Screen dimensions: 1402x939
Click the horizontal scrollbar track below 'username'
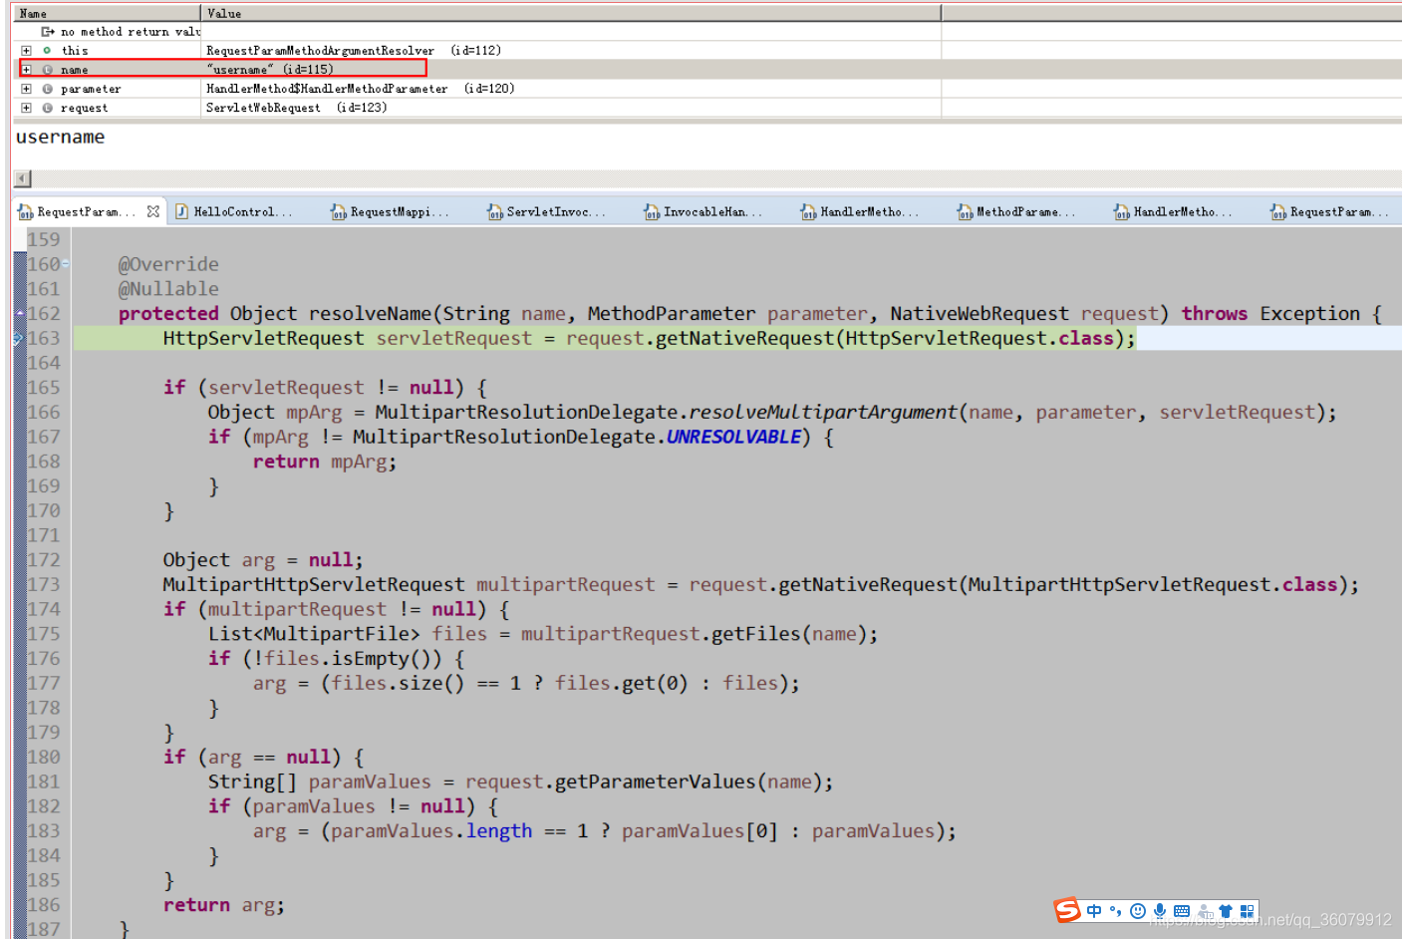coord(715,178)
